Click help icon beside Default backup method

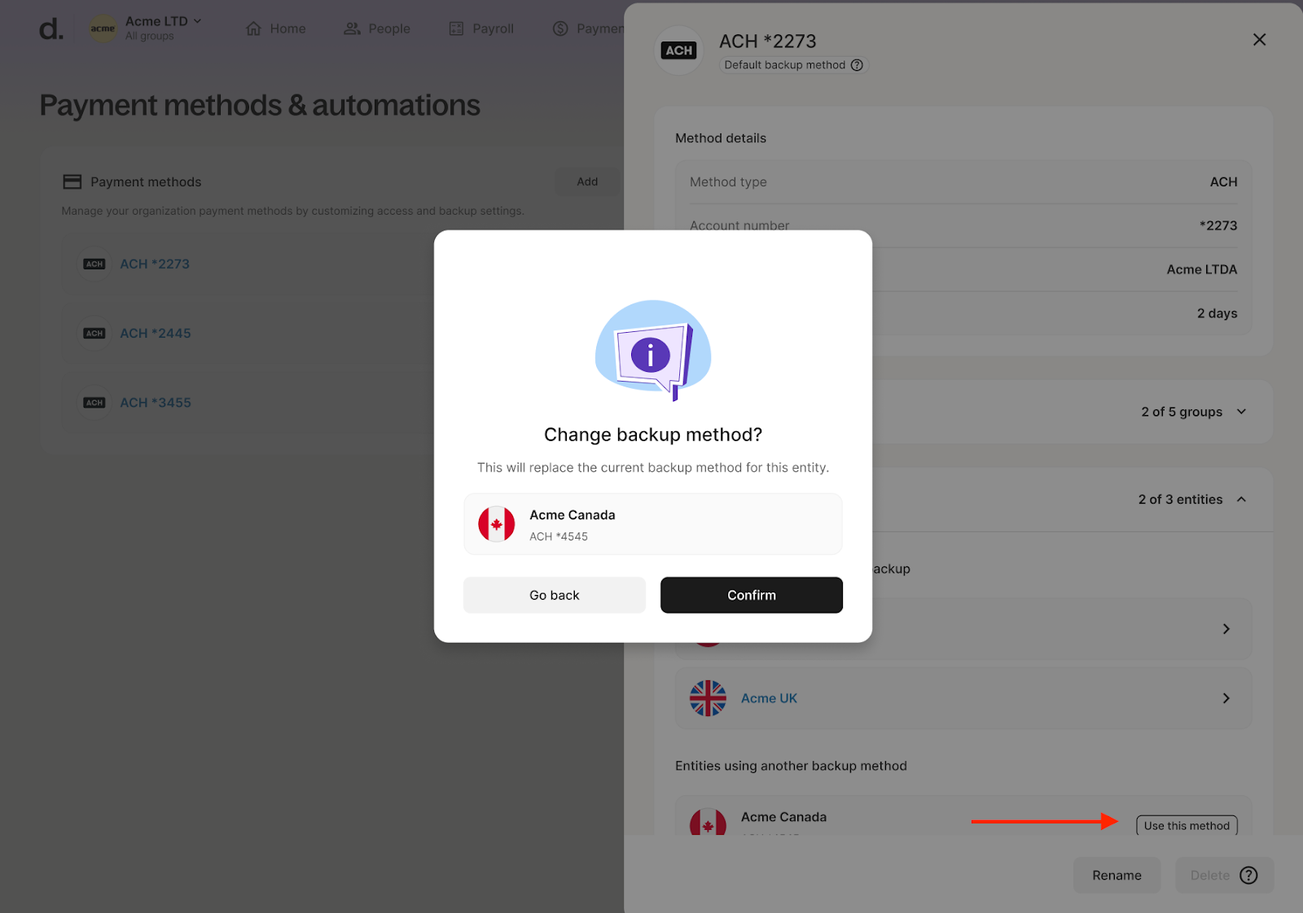(857, 65)
